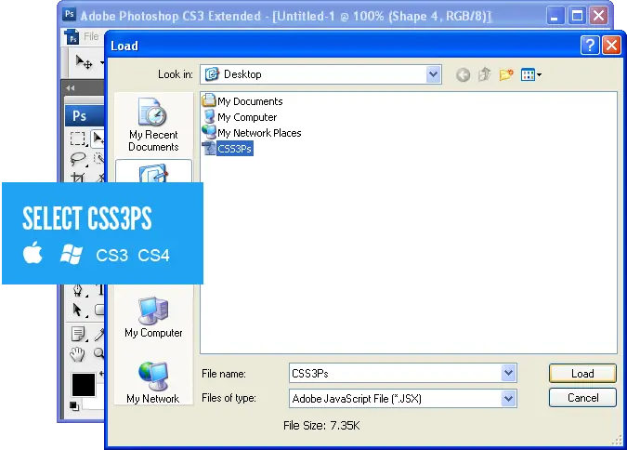Open the View Menu icon dropdown
The height and width of the screenshot is (450, 627).
pyautogui.click(x=531, y=74)
